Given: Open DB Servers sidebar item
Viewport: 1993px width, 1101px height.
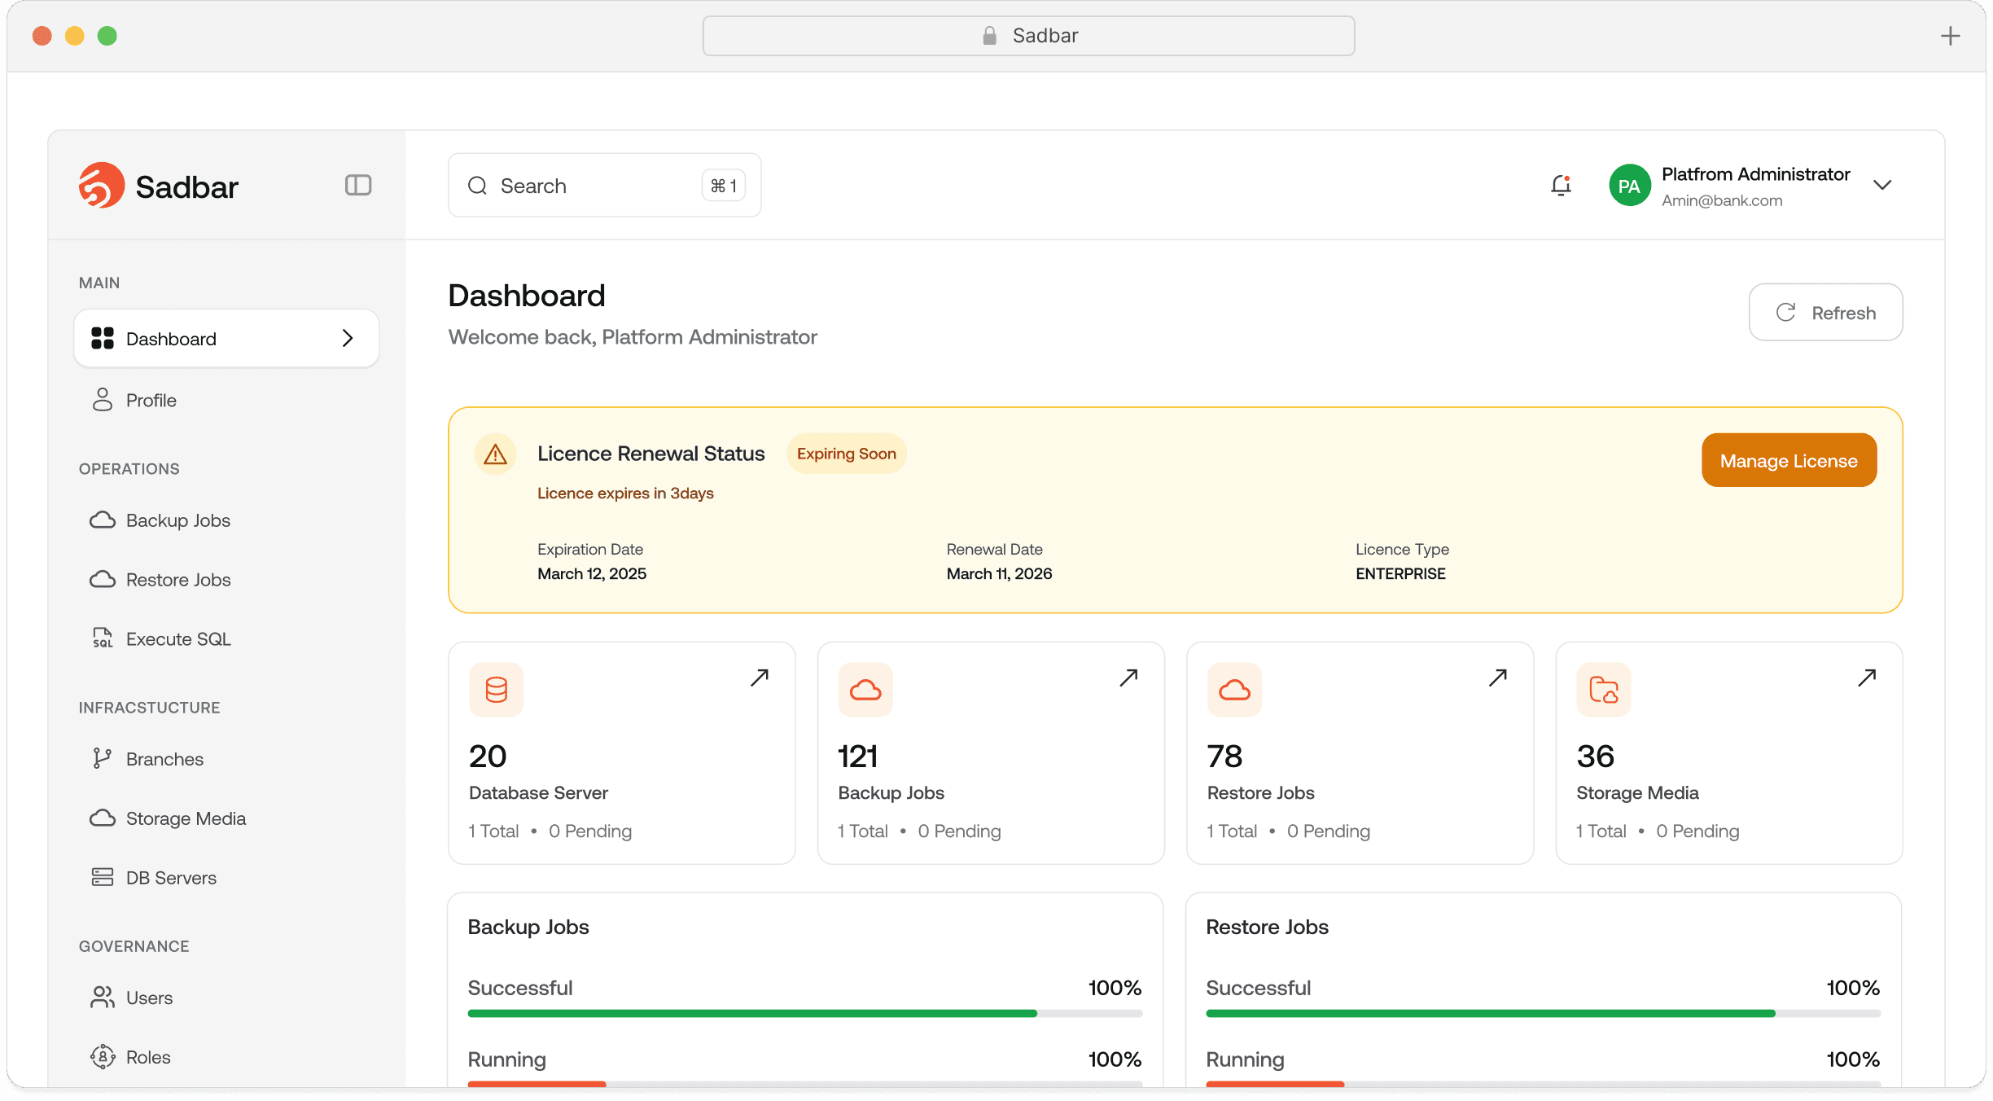Looking at the screenshot, I should (171, 878).
